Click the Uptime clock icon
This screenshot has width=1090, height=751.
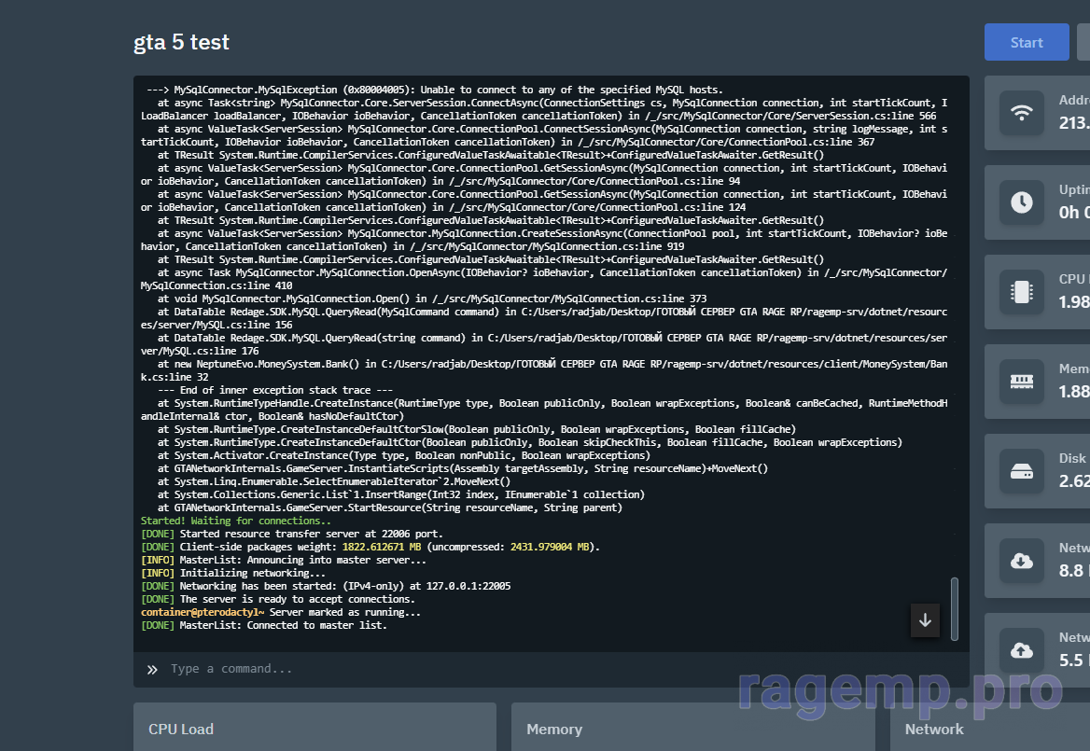pos(1021,202)
